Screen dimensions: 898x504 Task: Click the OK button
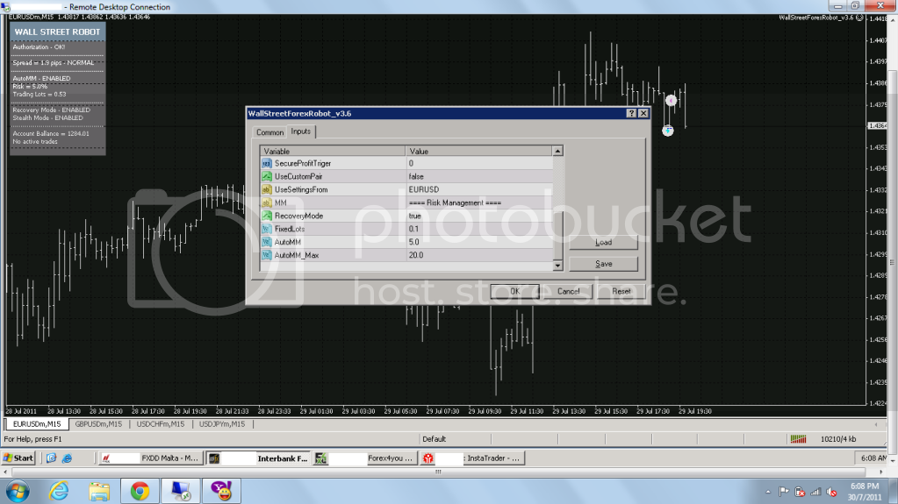click(x=515, y=291)
